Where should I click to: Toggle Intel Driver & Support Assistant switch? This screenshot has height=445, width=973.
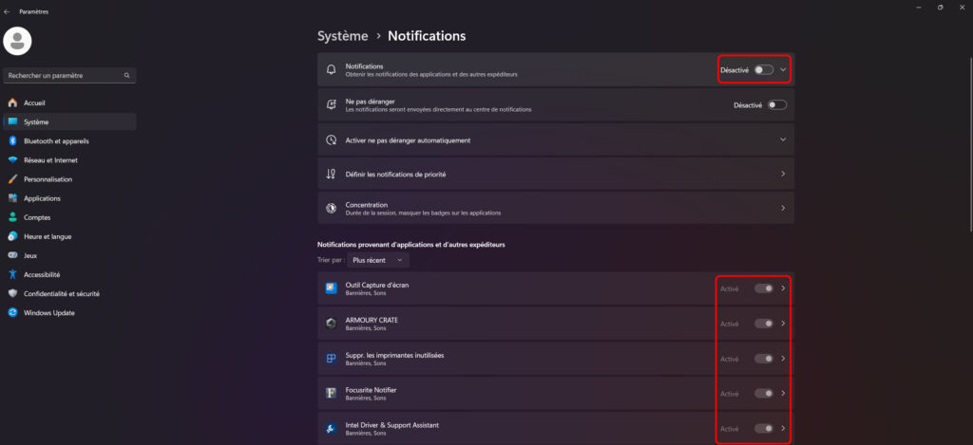tap(764, 428)
